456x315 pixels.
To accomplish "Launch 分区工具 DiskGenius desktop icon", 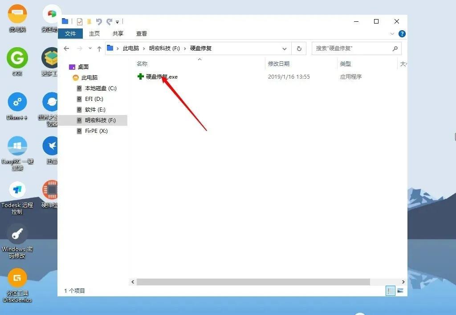I will click(17, 285).
